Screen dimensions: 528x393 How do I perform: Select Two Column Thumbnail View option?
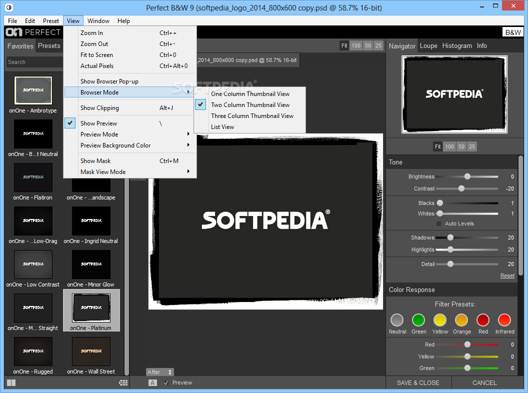click(x=250, y=104)
